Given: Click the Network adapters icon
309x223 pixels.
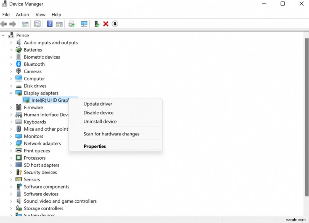Looking at the screenshot, I should tap(19, 143).
